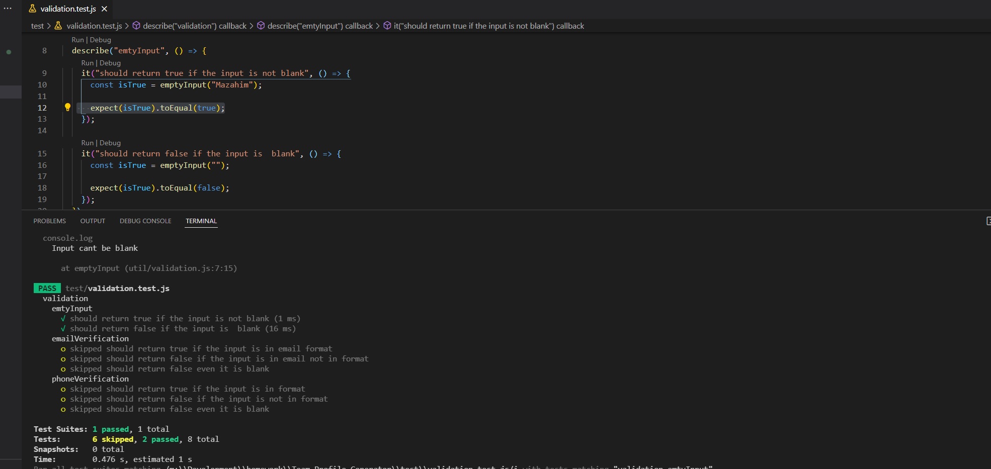This screenshot has width=991, height=469.
Task: Expand the chevron after describe("emtyInput") callback breadcrumb
Action: pyautogui.click(x=377, y=26)
